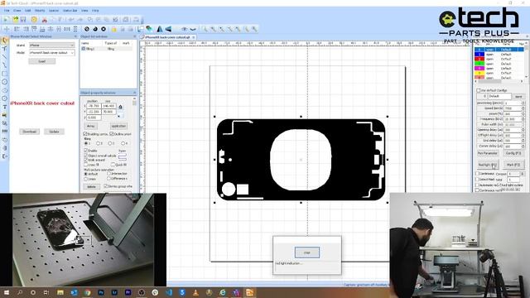
Task: Open the brand dropdown showing iPhone
Action: 51,46
